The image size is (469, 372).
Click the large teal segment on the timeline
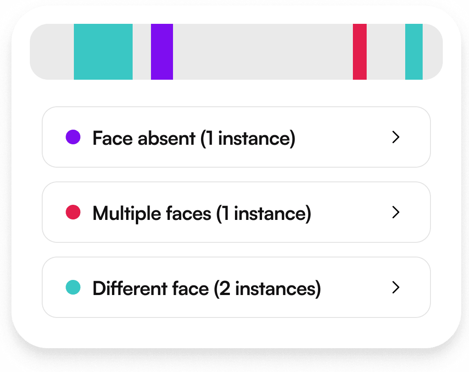pos(103,51)
